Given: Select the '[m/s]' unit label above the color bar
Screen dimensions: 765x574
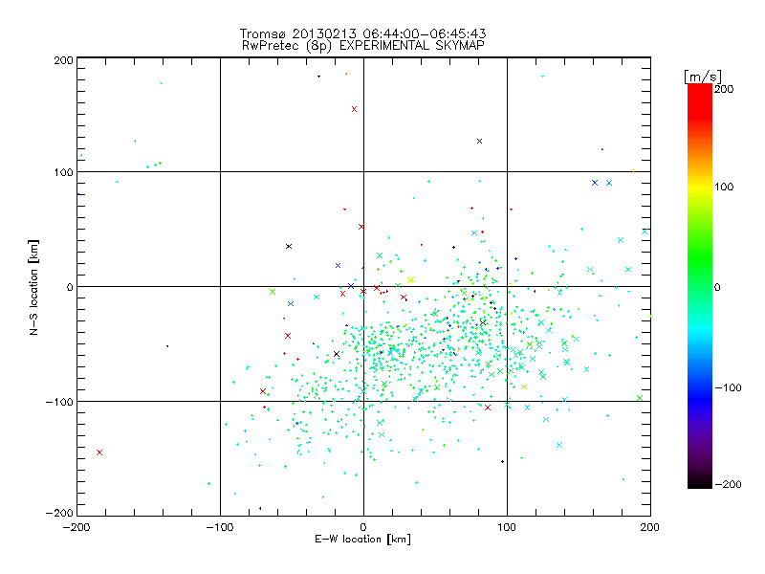Looking at the screenshot, I should click(703, 77).
